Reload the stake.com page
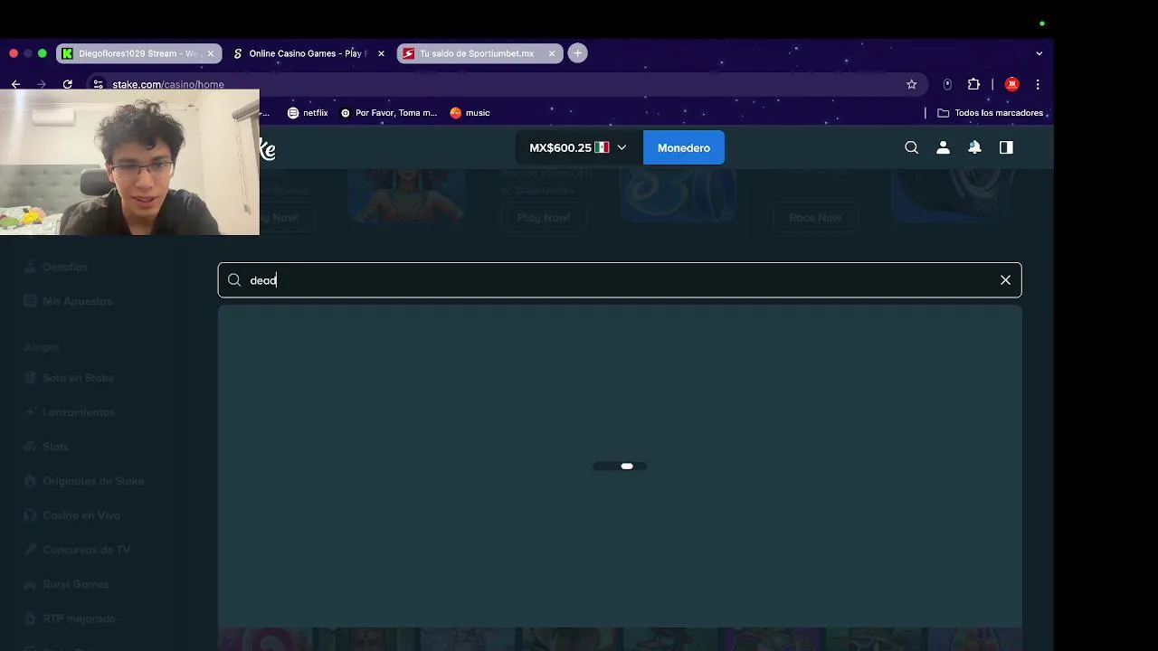 (67, 84)
